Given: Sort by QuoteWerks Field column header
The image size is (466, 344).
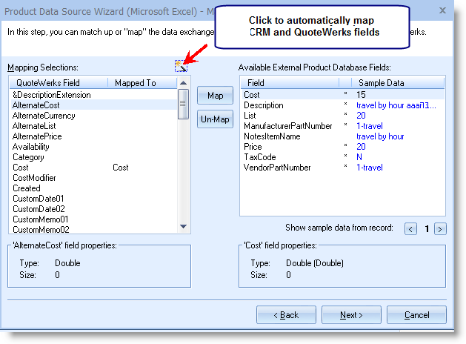Looking at the screenshot, I should pos(58,83).
